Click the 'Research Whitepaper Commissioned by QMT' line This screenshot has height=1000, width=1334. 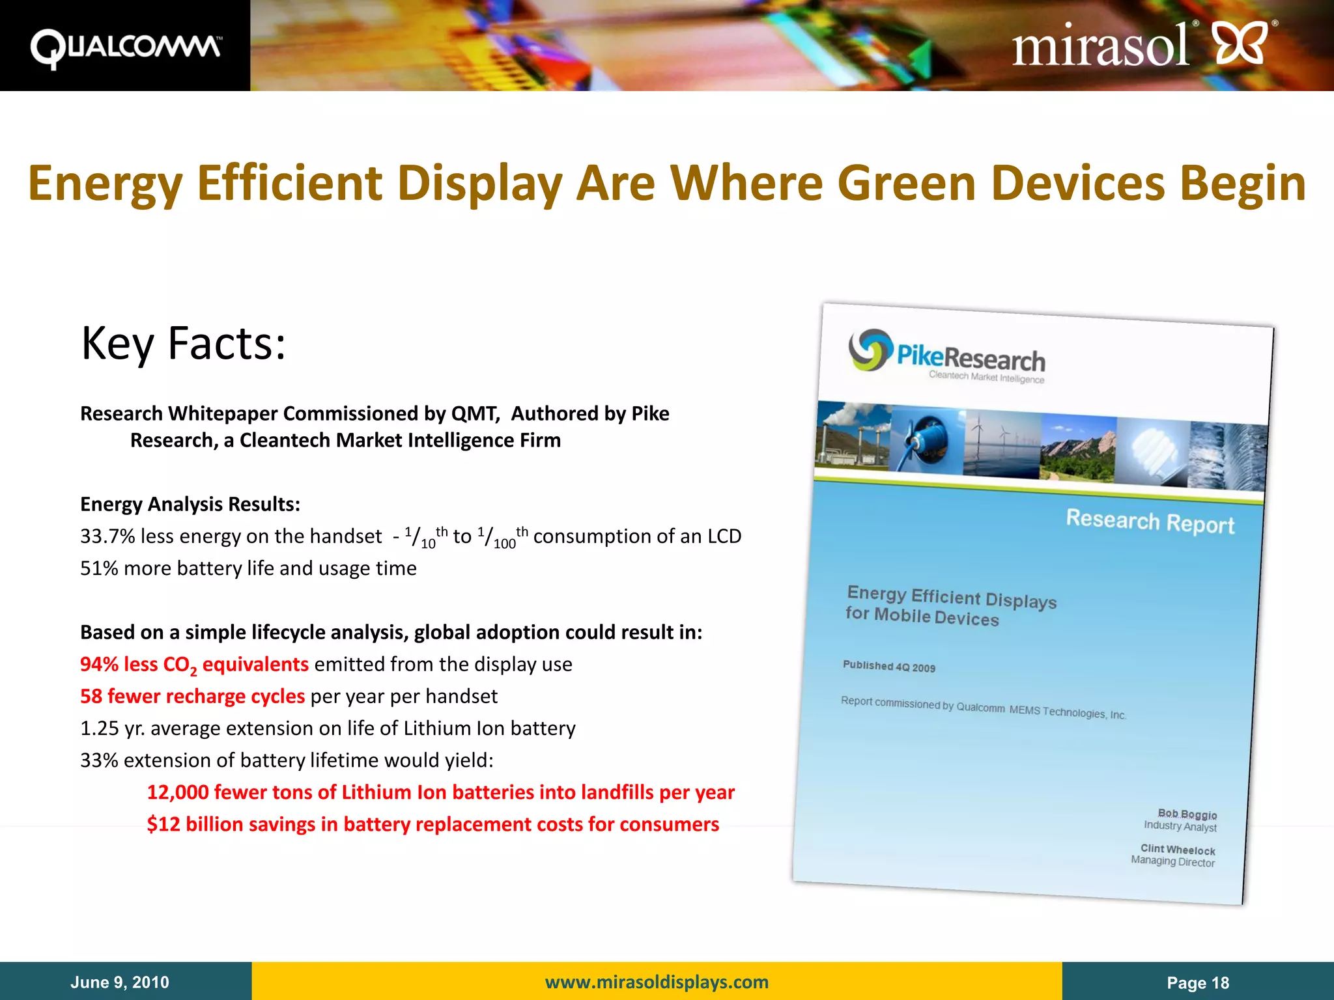pyautogui.click(x=375, y=413)
